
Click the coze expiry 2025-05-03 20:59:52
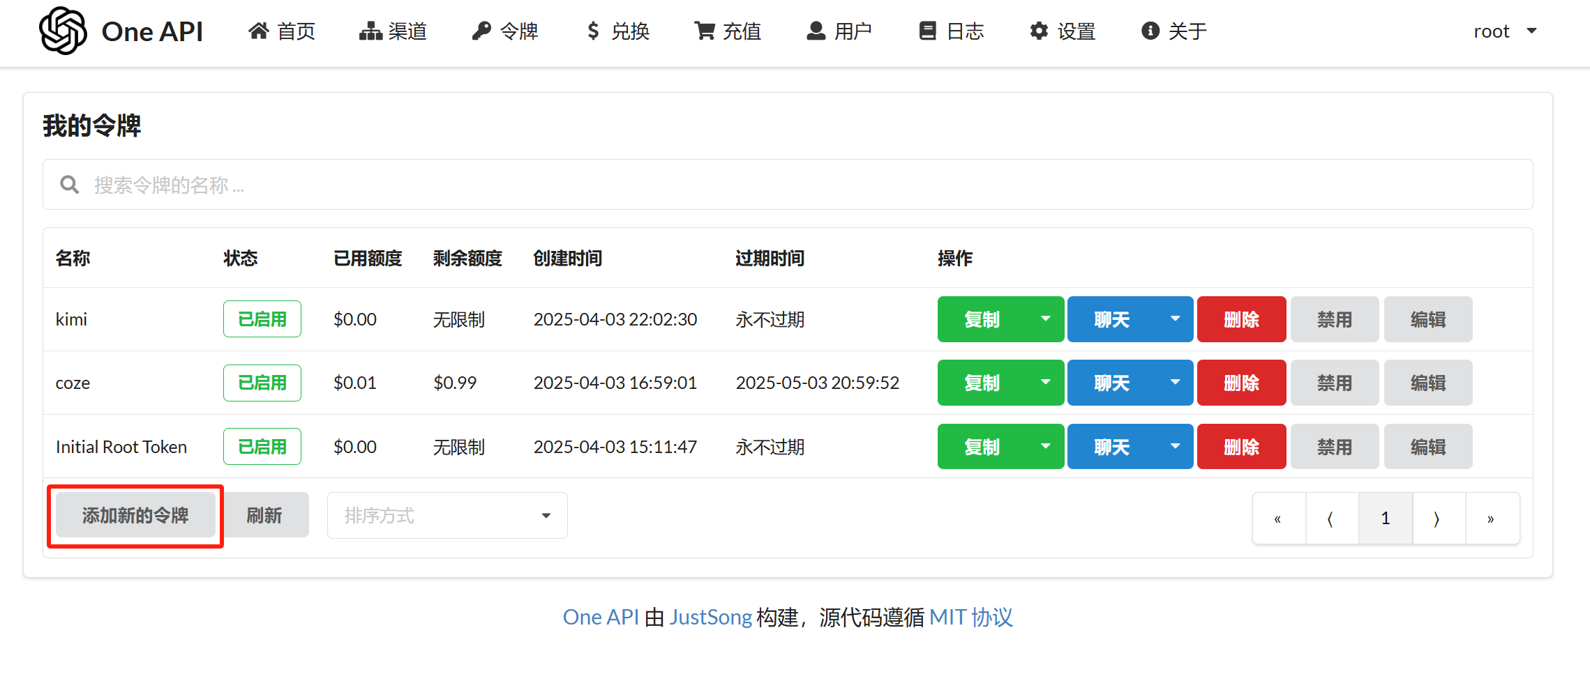pos(818,383)
